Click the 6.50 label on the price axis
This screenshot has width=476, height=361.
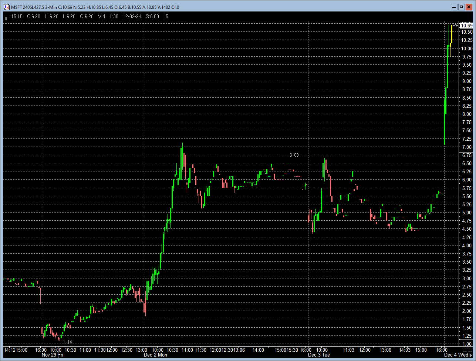(x=467, y=163)
